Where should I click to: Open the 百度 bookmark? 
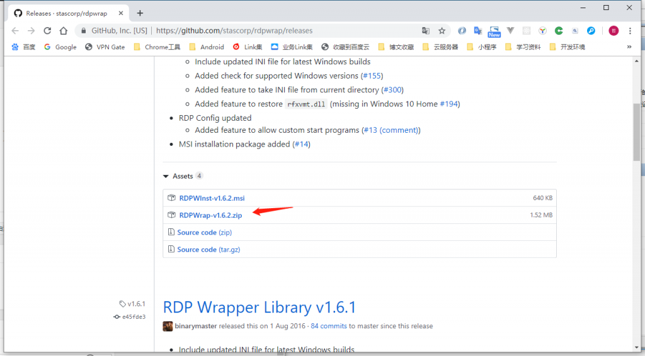(23, 47)
